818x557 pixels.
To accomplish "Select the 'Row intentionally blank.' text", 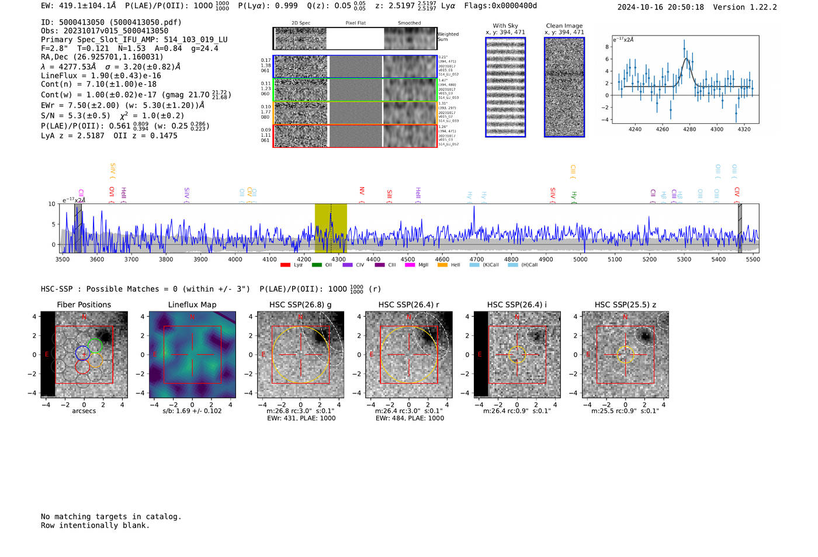I will pos(95,525).
